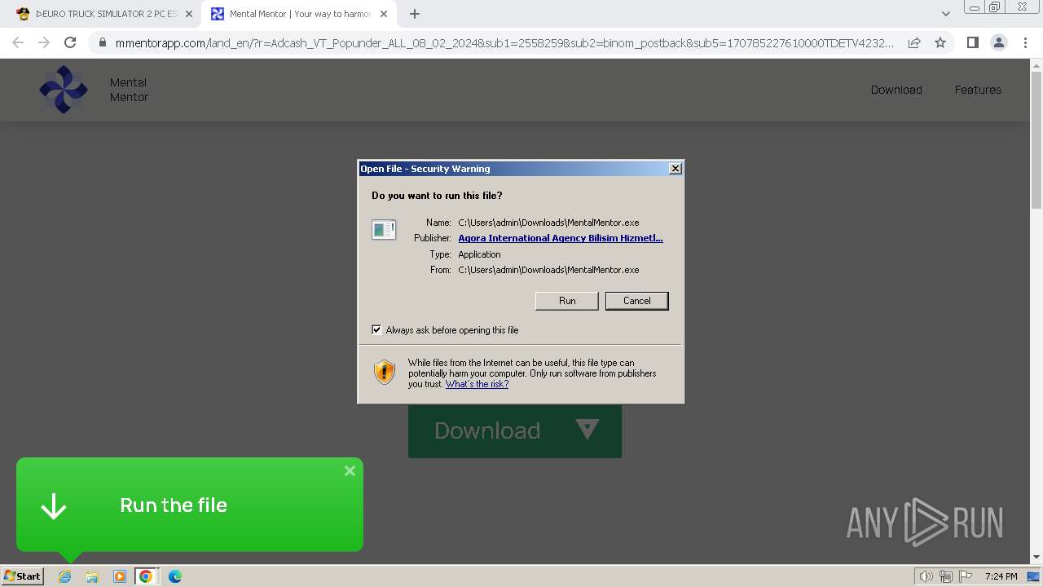Image resolution: width=1043 pixels, height=587 pixels.
Task: Open the Windows Start menu
Action: click(x=22, y=576)
